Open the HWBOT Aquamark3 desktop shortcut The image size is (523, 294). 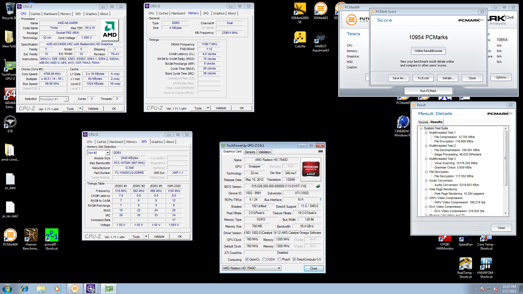click(x=321, y=42)
